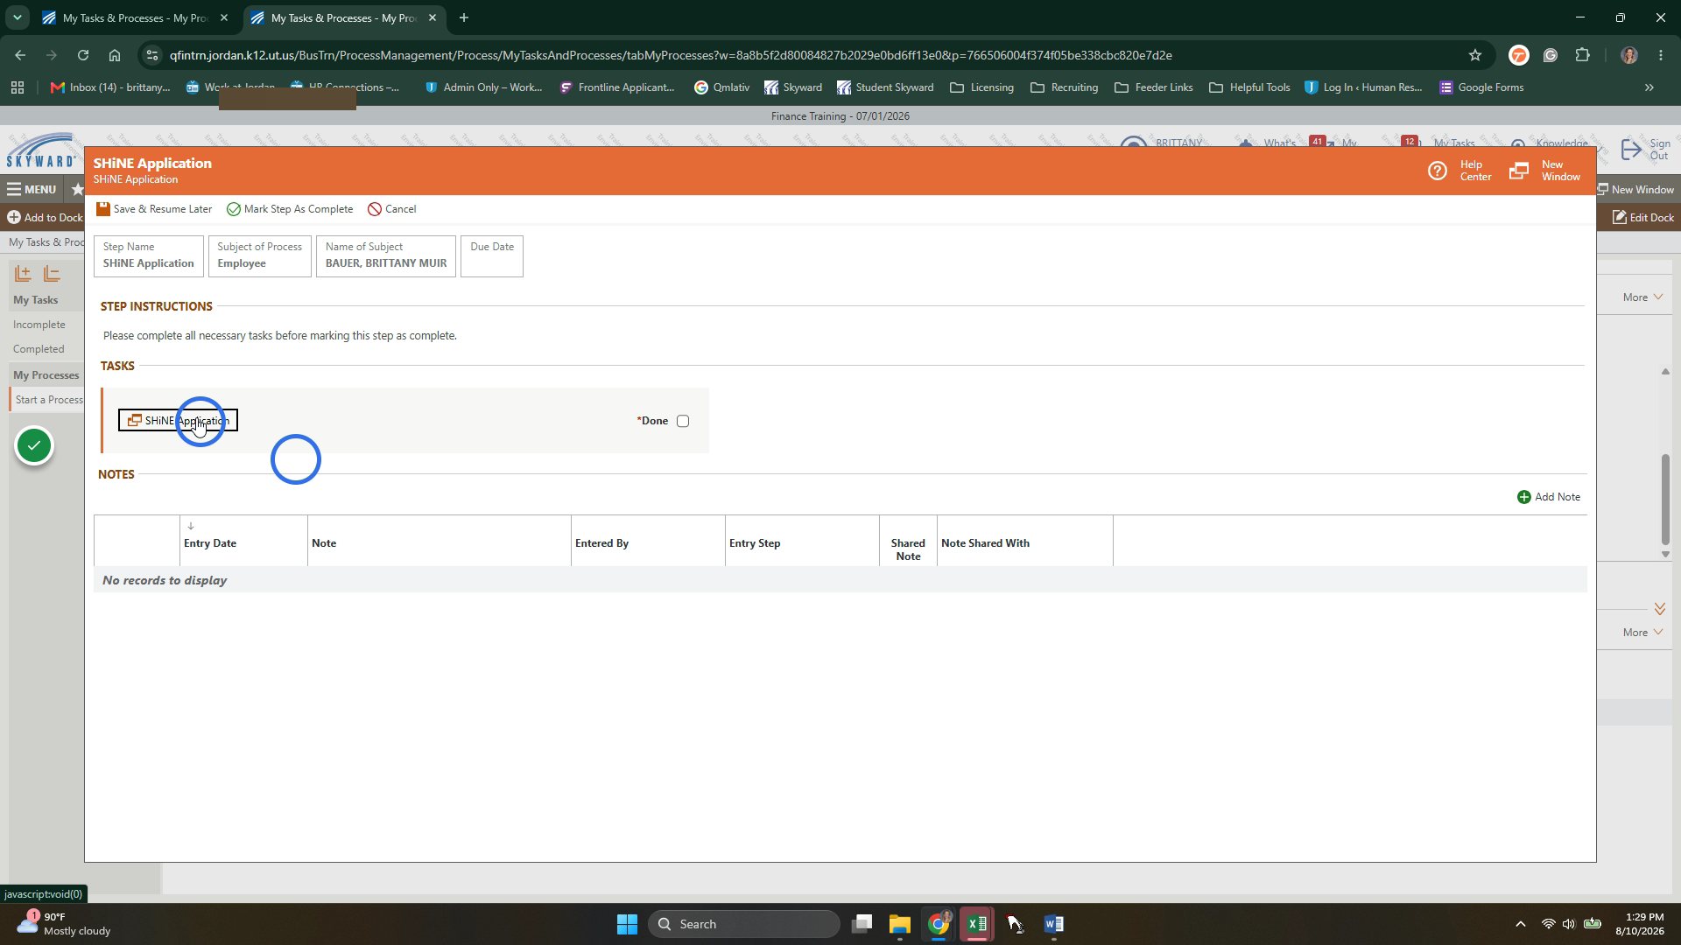The image size is (1681, 945).
Task: Open a new browser tab
Action: pos(464,17)
